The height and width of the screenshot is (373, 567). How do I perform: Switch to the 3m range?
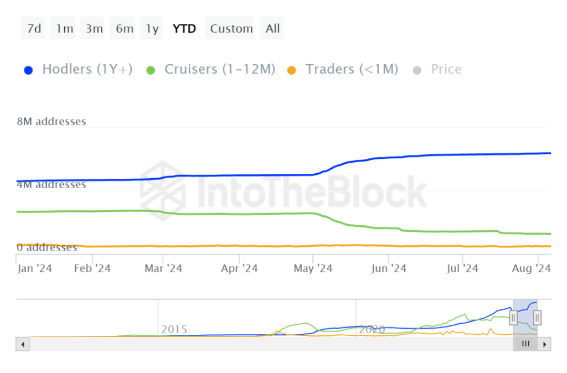(94, 29)
